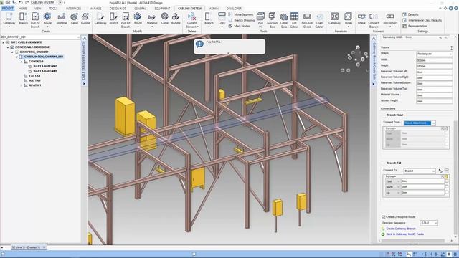
Task: Collapse the Branch Head section
Action: 384,115
